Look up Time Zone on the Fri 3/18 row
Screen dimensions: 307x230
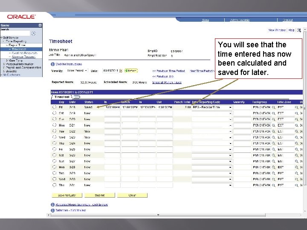(297, 107)
